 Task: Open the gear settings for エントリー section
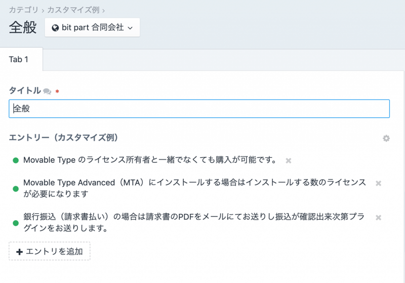[386, 138]
